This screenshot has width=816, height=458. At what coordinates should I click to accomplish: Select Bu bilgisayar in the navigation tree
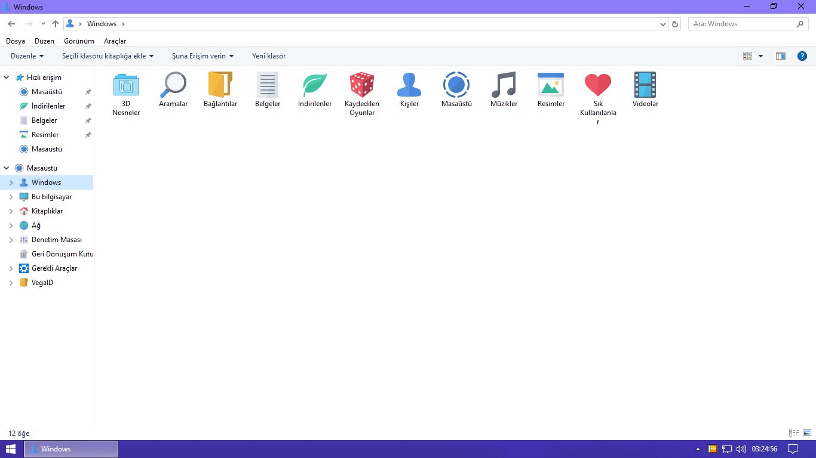[52, 197]
